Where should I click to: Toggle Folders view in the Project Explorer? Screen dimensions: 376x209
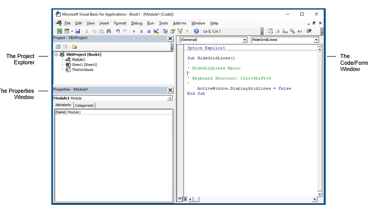(74, 47)
